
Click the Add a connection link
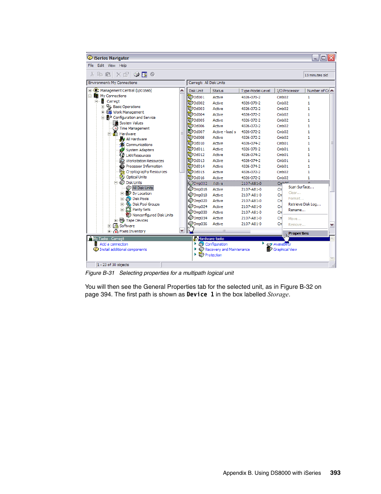[114, 244]
